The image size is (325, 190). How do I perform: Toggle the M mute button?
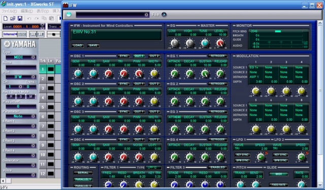(x=30, y=96)
